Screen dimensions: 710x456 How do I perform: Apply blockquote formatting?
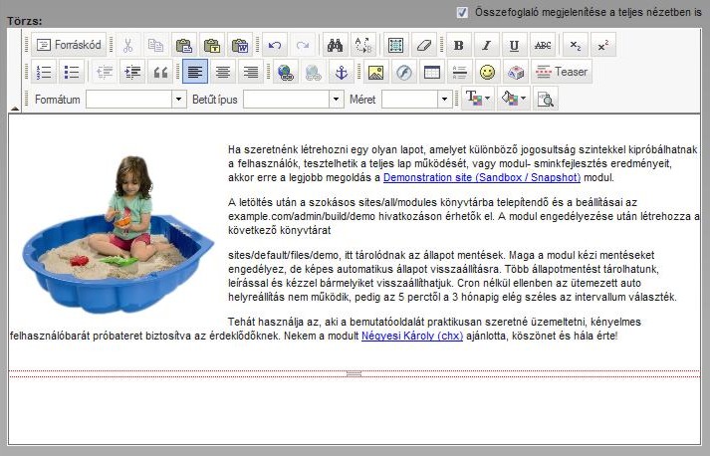coord(160,72)
